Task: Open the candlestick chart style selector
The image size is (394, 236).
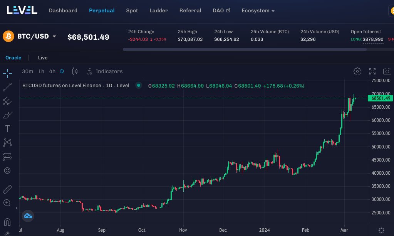Action: click(x=75, y=71)
